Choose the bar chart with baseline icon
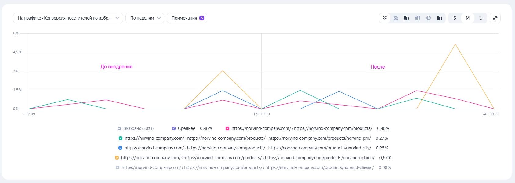 [x=407, y=18]
